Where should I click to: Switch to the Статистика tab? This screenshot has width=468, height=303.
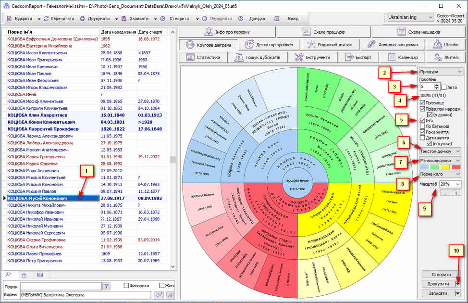[x=203, y=57]
